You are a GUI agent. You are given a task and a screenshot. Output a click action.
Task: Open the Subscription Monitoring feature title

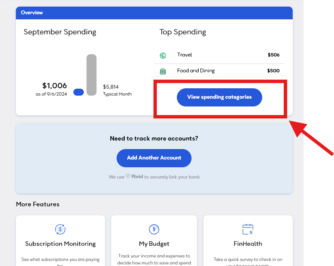coord(60,244)
